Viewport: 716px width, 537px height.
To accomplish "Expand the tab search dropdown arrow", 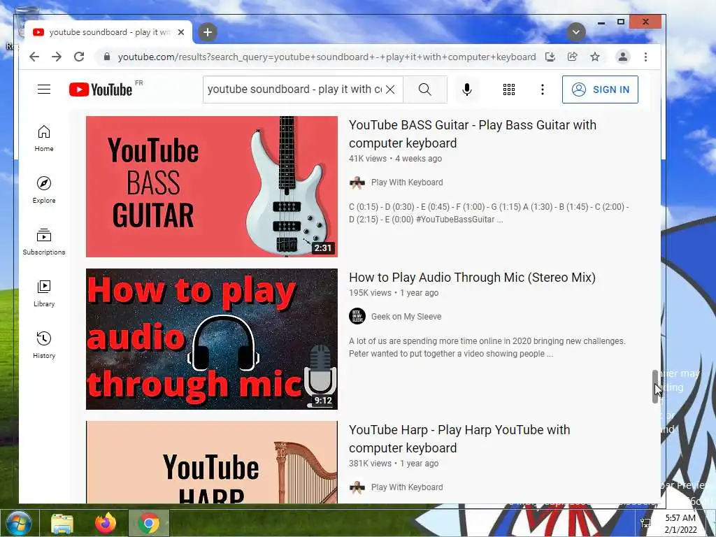I will (x=576, y=32).
